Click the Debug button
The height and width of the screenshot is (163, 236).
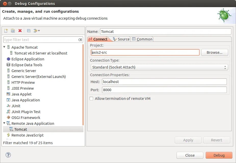pos(219,155)
